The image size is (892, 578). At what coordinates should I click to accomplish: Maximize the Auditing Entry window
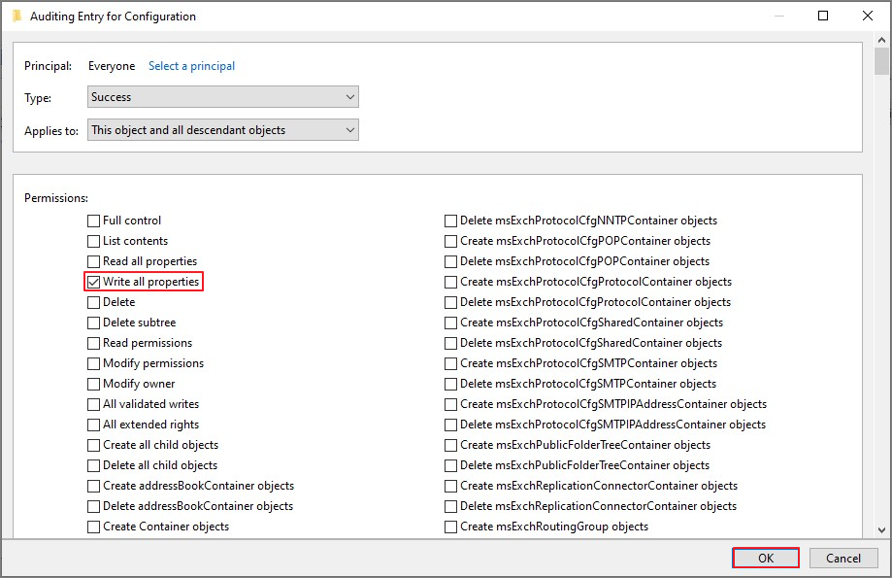823,16
